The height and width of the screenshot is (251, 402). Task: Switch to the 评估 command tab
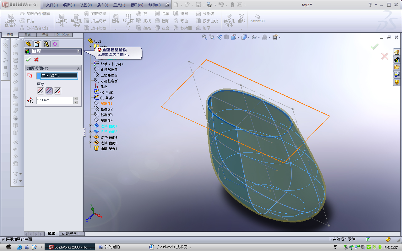point(45,35)
